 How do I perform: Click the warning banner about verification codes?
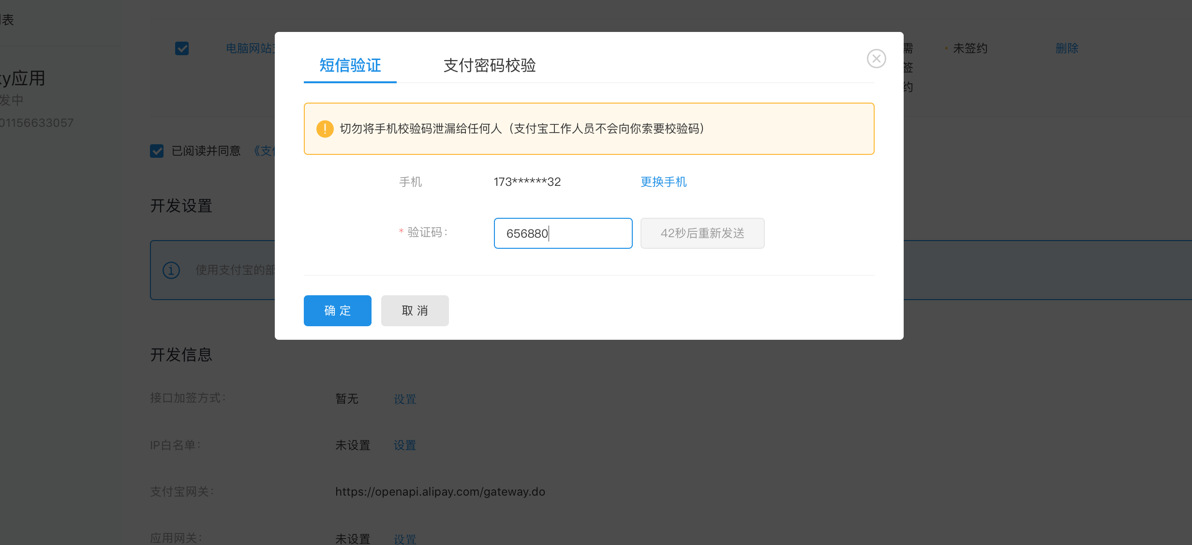click(588, 129)
